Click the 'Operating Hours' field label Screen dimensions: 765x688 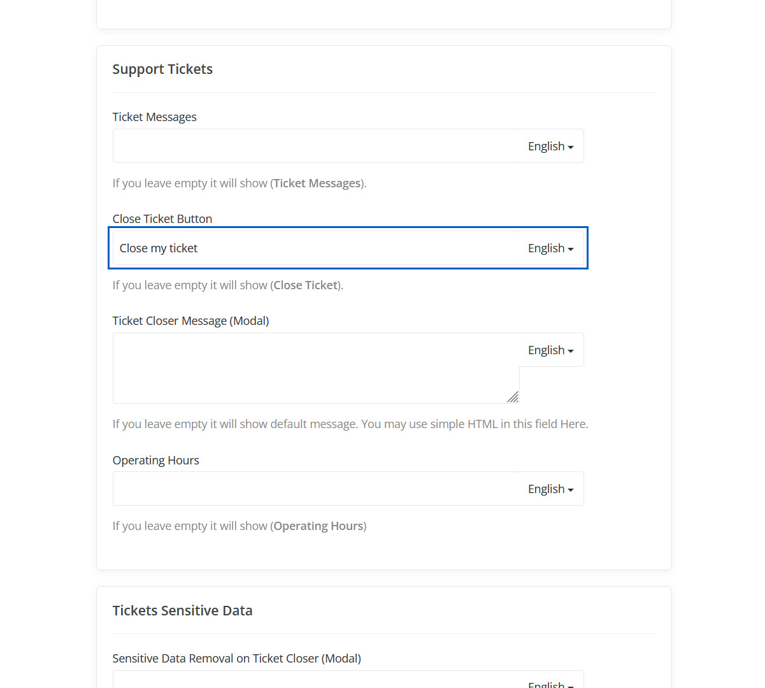[x=155, y=461]
